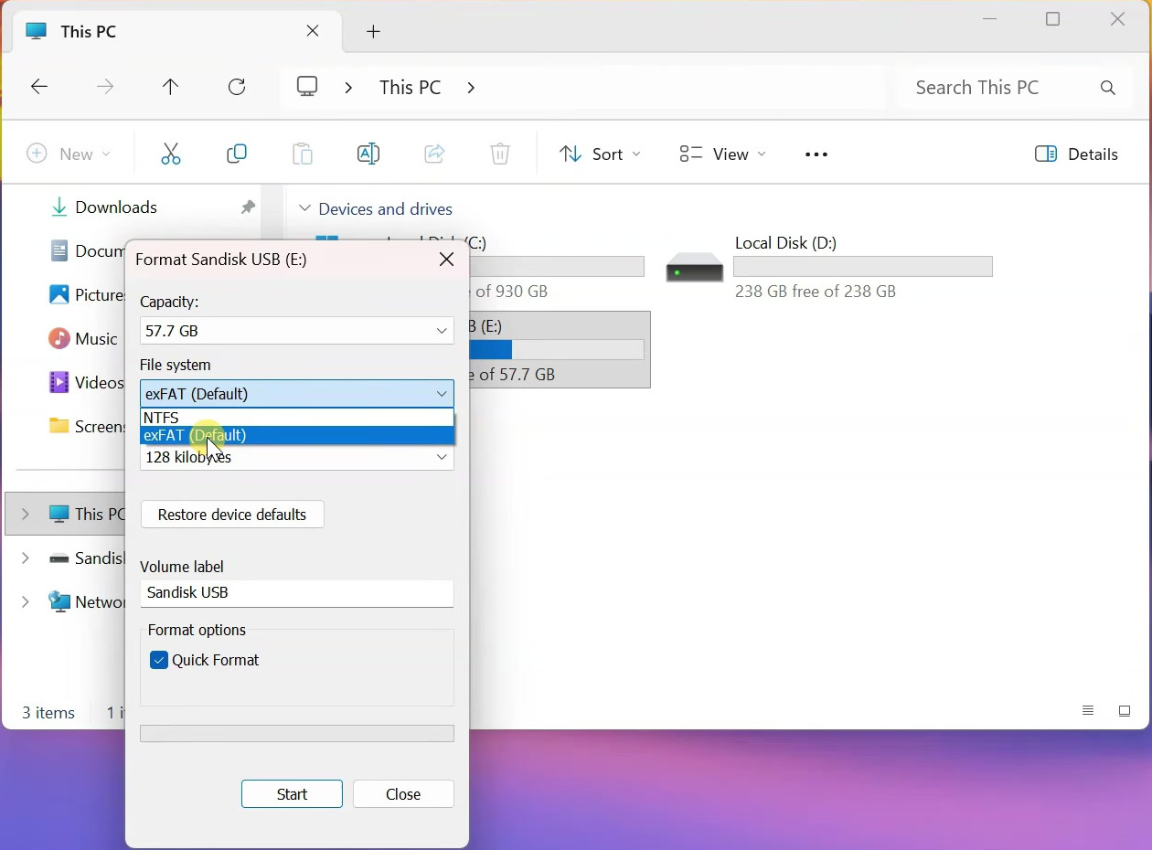Click the Volume label text field
The image size is (1152, 850).
[297, 593]
